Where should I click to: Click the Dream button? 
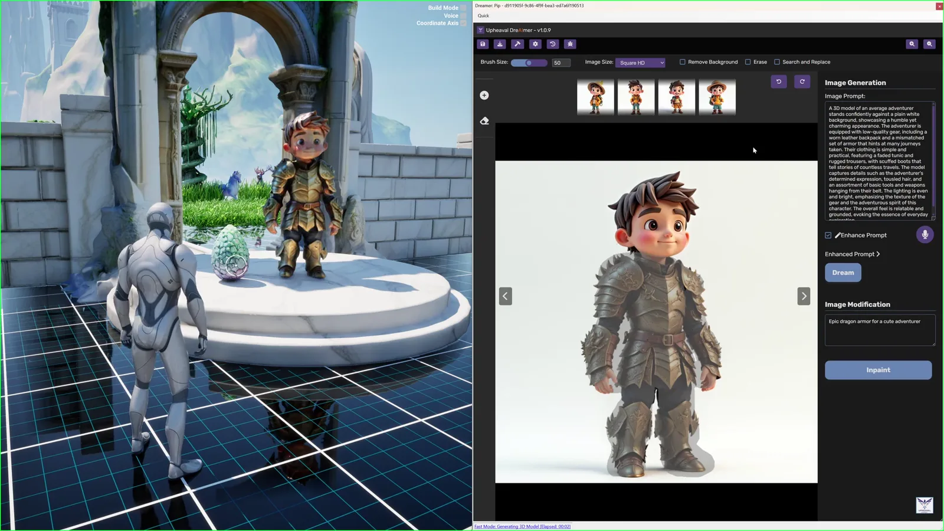(x=843, y=273)
